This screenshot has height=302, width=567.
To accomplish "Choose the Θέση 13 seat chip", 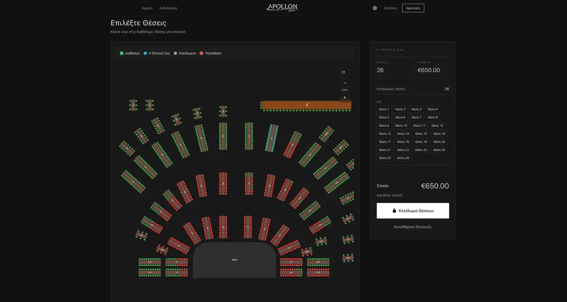I will 385,134.
